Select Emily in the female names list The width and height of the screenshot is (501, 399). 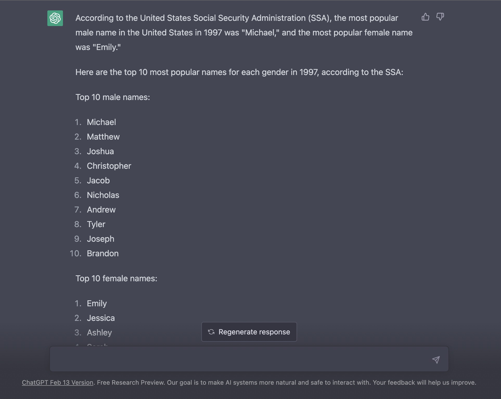(x=97, y=303)
